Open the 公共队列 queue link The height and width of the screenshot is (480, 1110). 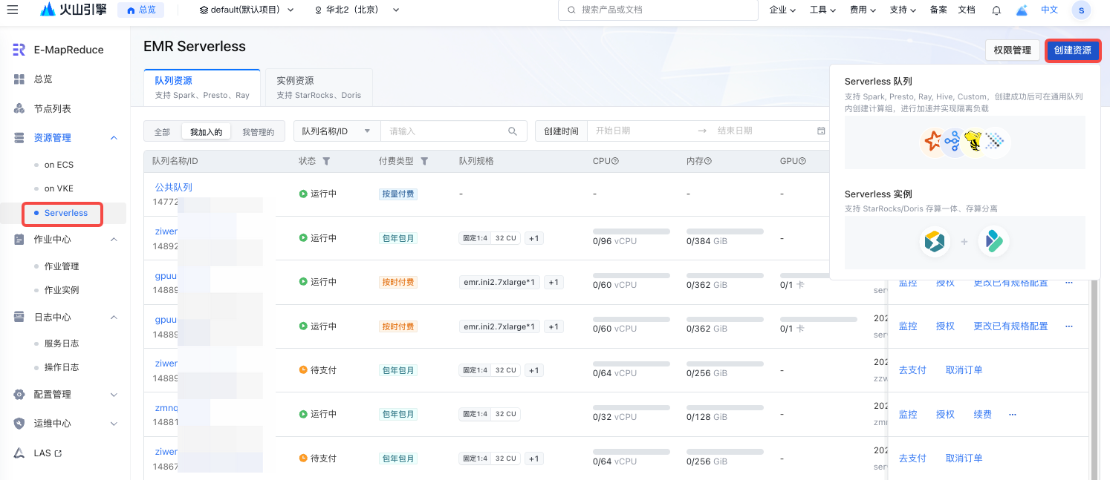(173, 188)
